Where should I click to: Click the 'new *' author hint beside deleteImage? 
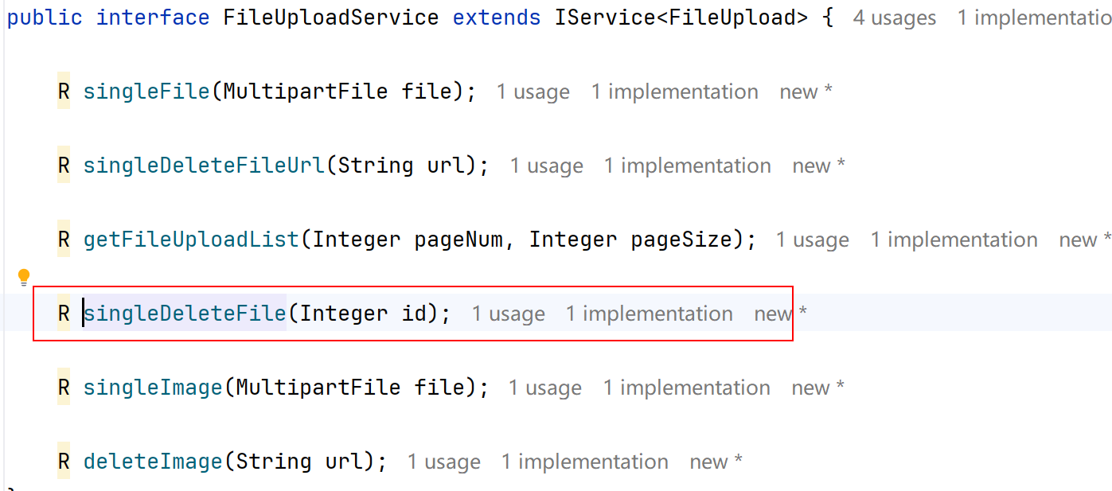click(x=716, y=462)
